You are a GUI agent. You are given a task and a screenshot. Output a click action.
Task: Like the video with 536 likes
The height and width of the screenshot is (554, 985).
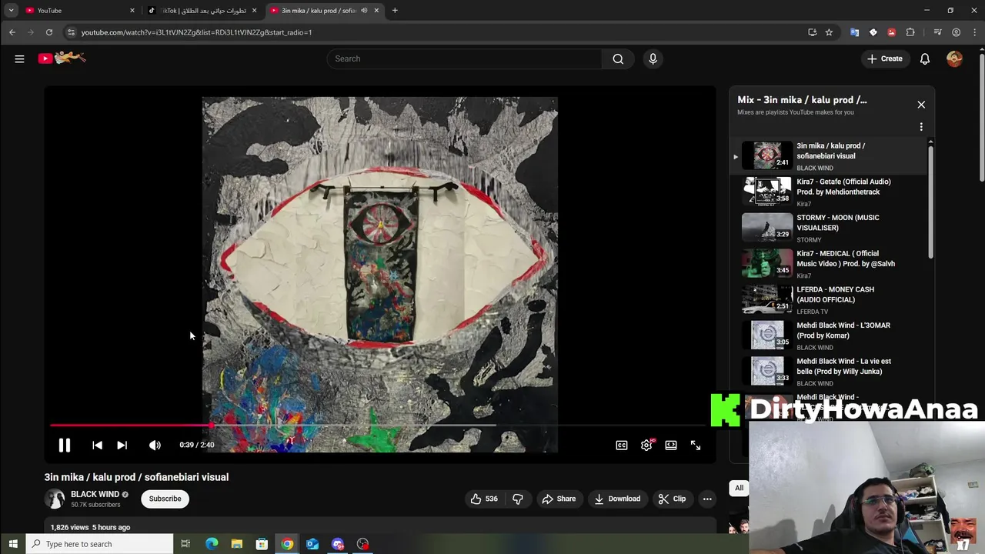(483, 499)
